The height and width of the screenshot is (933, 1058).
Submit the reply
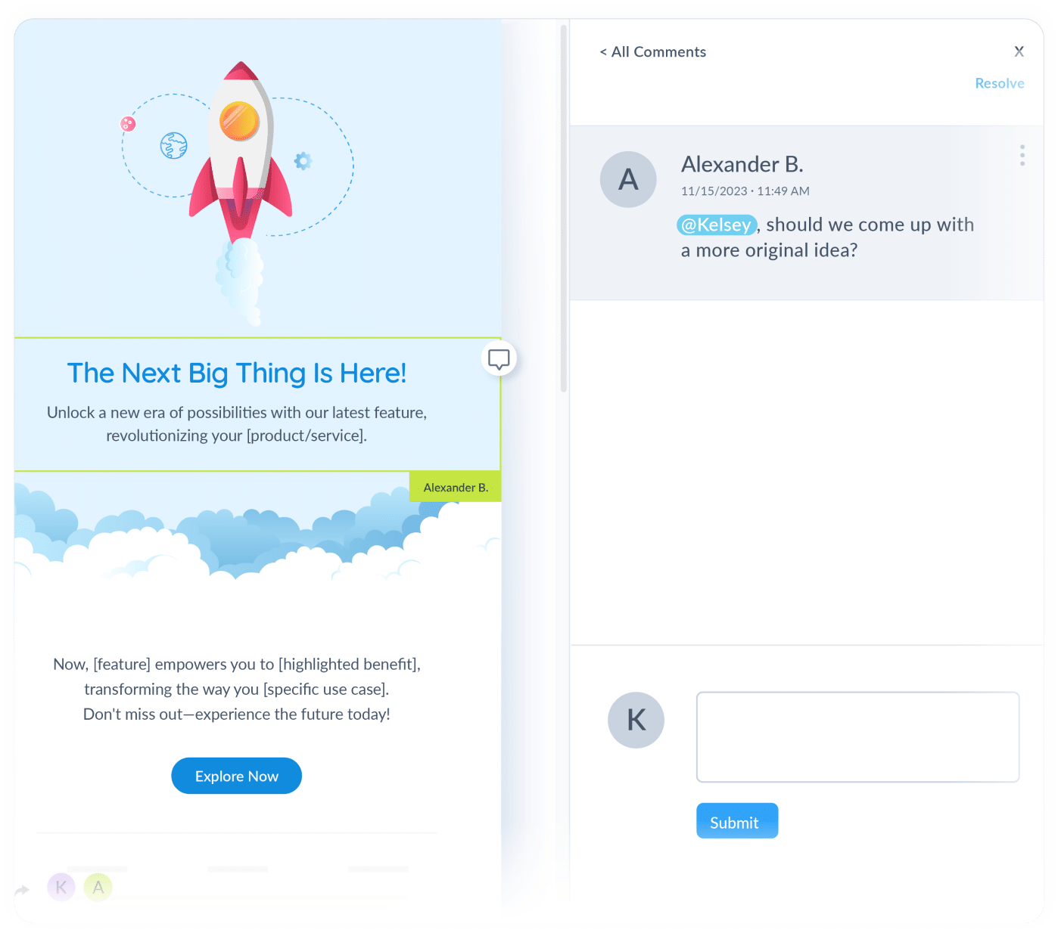[x=736, y=821]
